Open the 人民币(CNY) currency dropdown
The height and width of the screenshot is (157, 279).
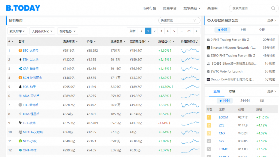[x=42, y=31]
